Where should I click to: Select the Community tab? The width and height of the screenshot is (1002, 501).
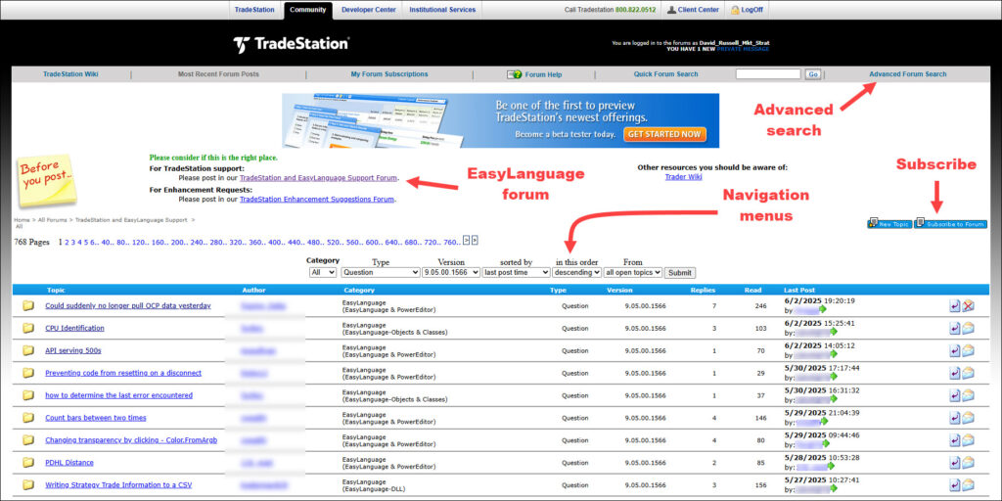pos(307,10)
